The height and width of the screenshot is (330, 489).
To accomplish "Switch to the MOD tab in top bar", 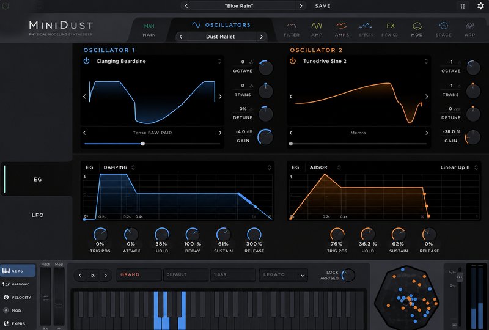I will click(417, 30).
